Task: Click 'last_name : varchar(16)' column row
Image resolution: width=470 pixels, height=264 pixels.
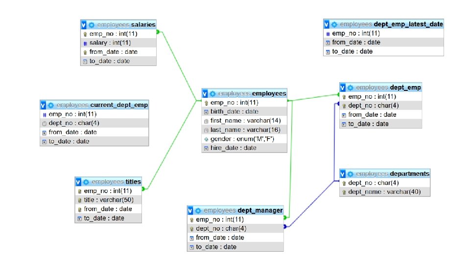Action: [x=244, y=130]
